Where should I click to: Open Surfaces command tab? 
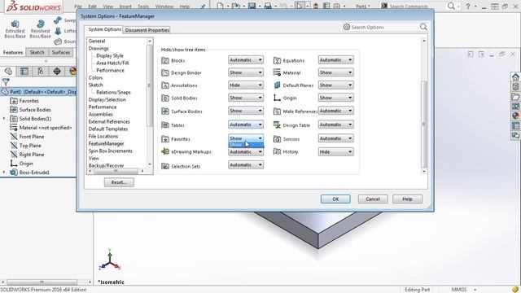(61, 52)
